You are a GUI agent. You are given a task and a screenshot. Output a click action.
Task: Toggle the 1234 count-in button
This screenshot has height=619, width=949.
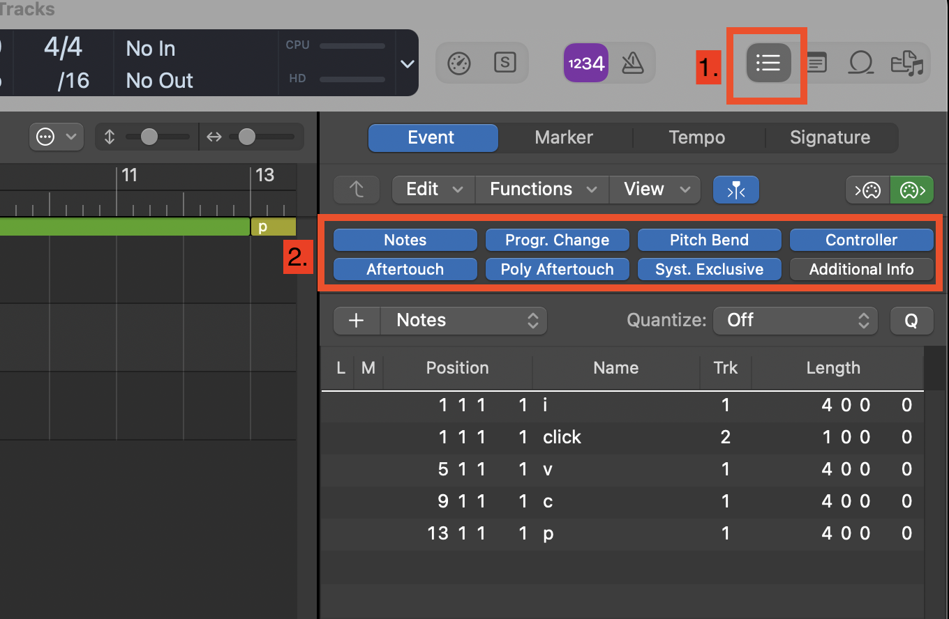coord(586,63)
